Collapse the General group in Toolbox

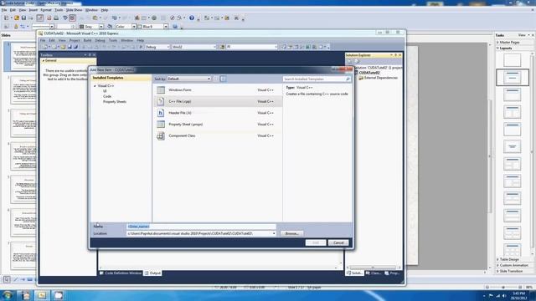[x=44, y=61]
